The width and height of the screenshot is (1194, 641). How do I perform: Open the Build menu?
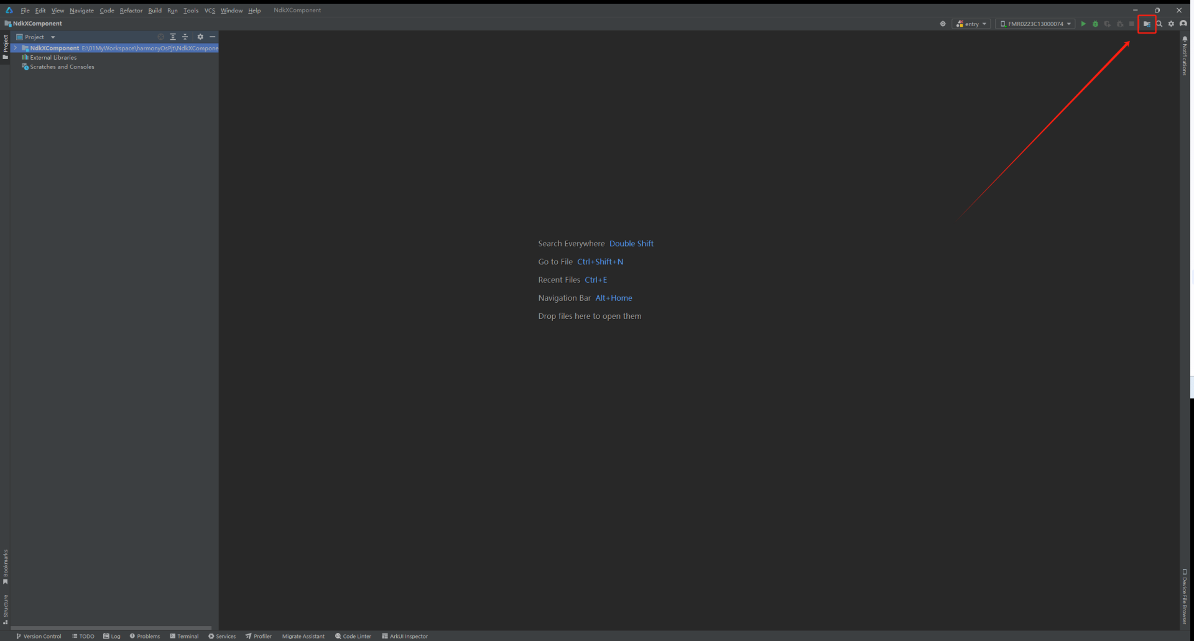click(x=155, y=11)
